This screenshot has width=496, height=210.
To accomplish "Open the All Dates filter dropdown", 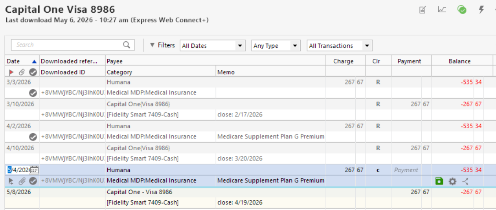I will tap(213, 46).
